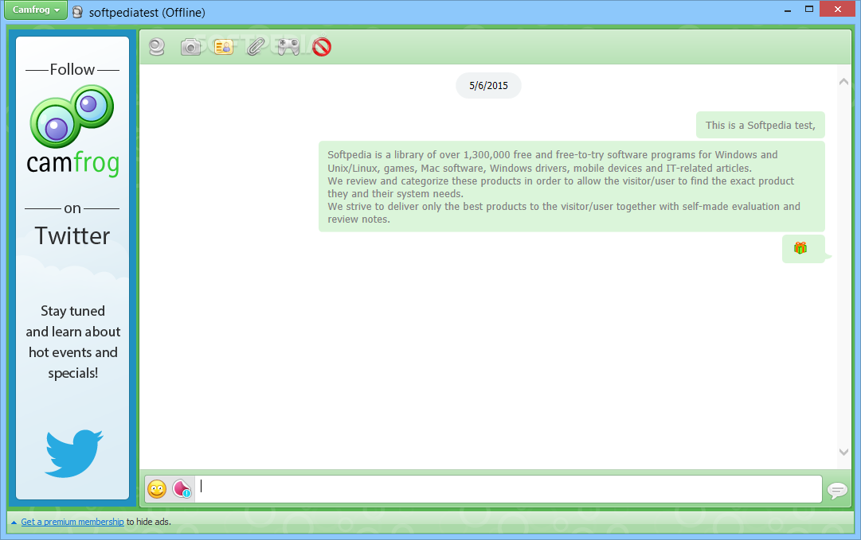Open the pink sticker picker icon
The height and width of the screenshot is (540, 861).
(182, 488)
